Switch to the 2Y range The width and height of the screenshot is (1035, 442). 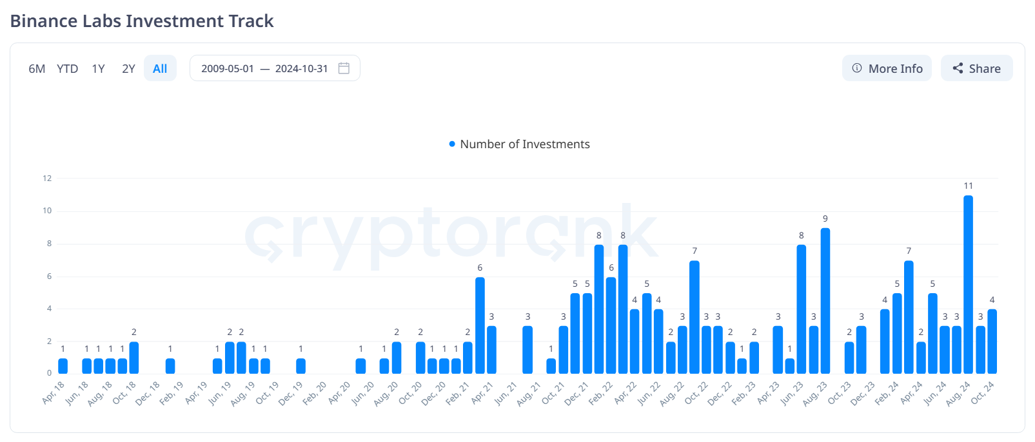pos(128,68)
